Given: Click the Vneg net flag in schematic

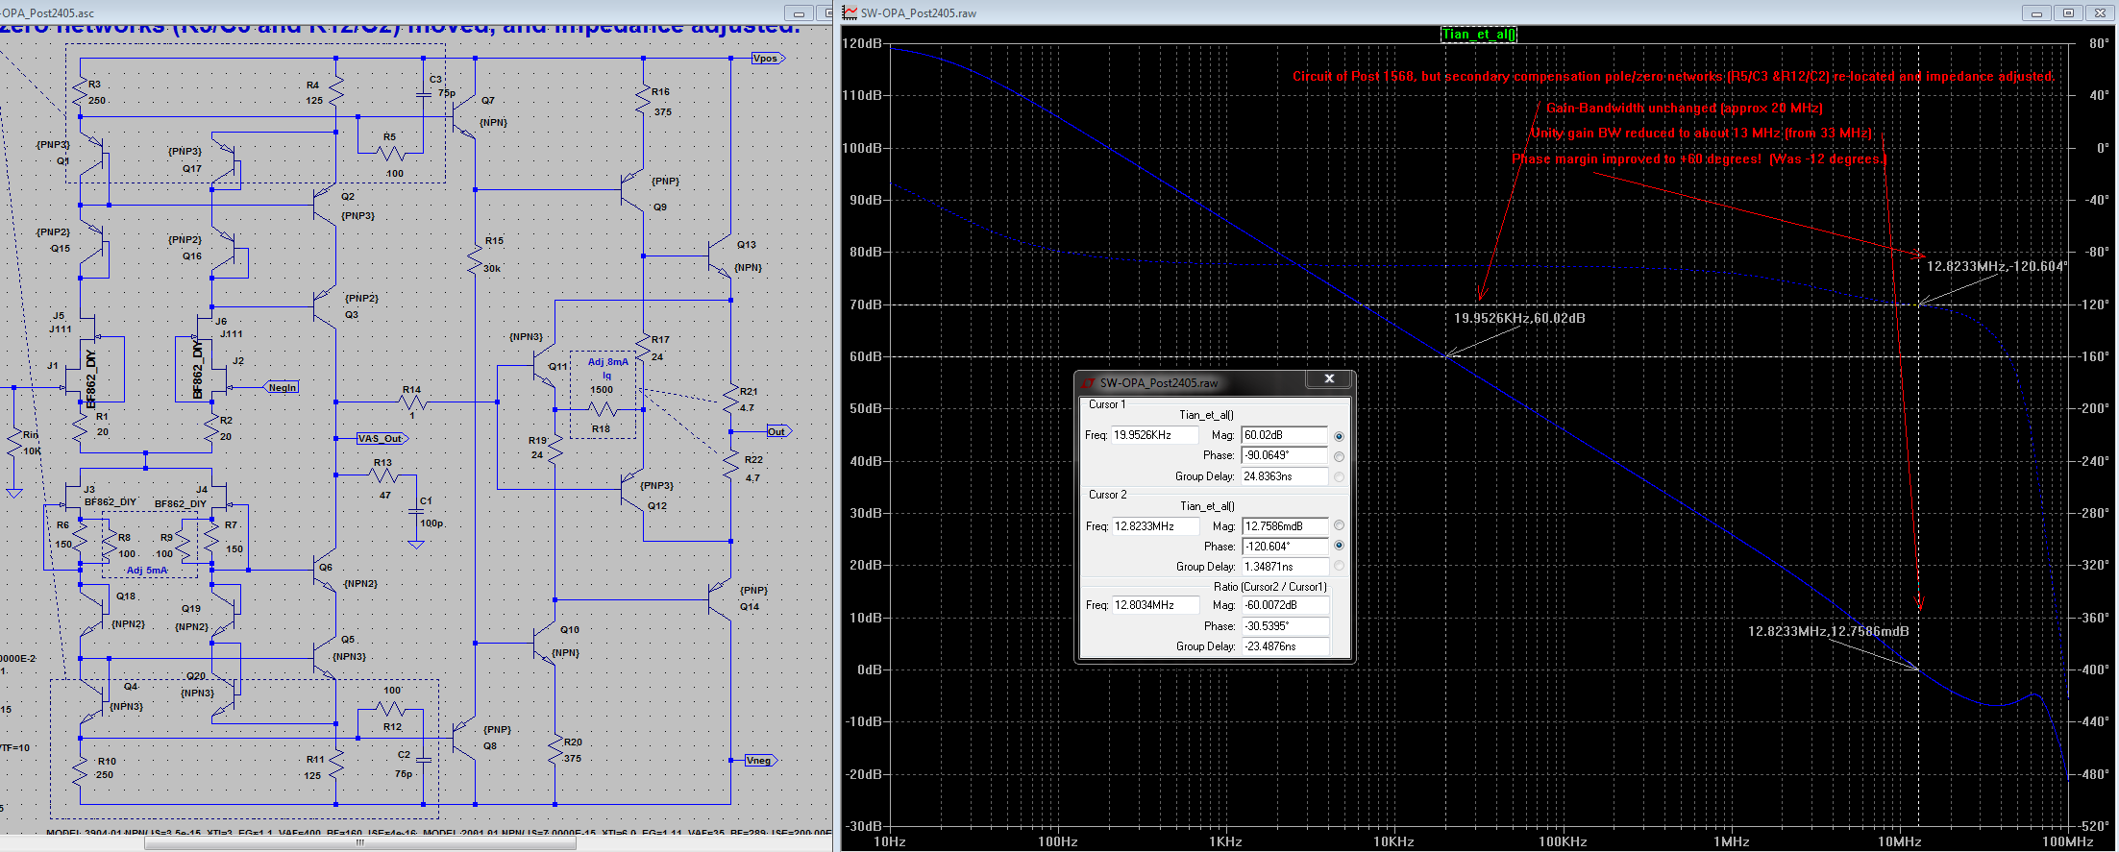Looking at the screenshot, I should (760, 761).
